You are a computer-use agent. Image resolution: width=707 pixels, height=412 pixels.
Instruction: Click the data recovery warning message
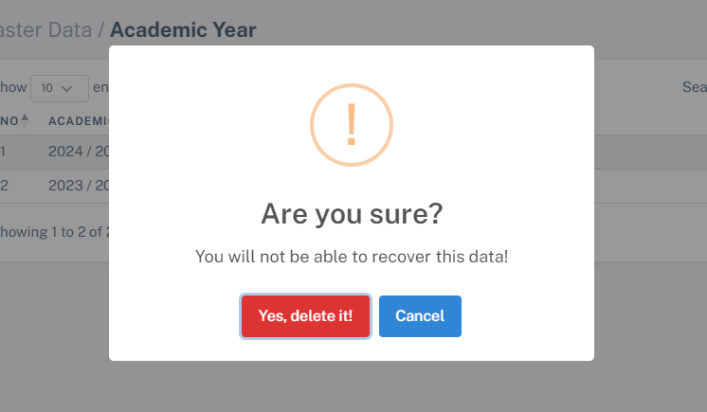pyautogui.click(x=352, y=257)
